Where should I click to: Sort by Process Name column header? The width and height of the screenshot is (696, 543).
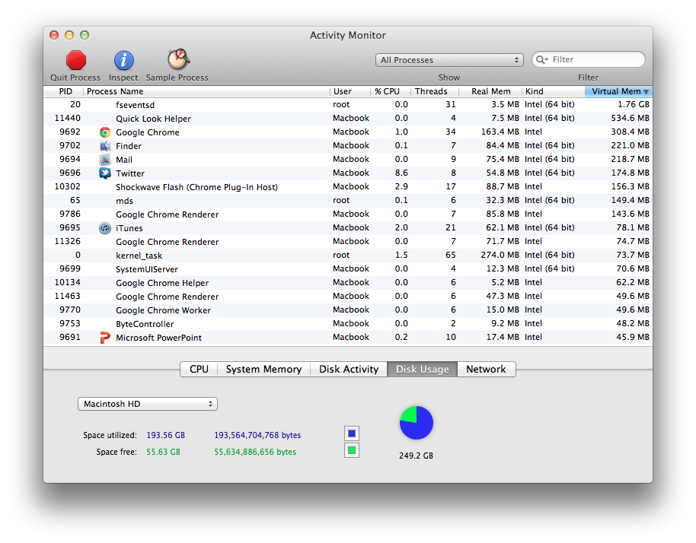[207, 91]
